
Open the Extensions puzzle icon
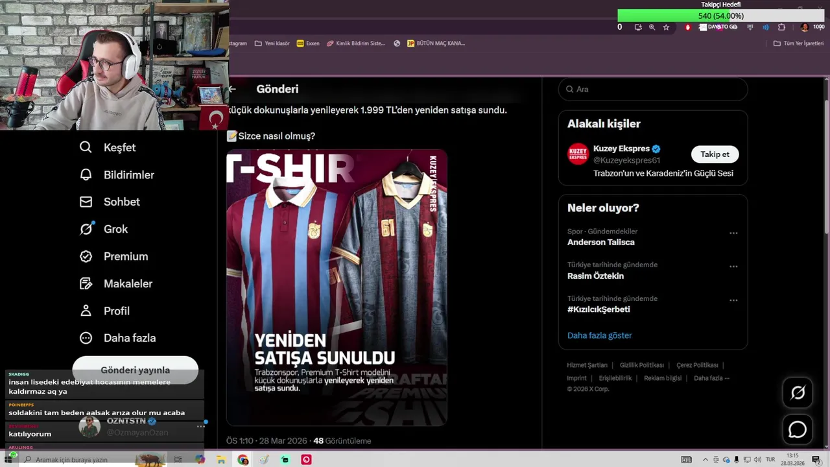tap(781, 27)
